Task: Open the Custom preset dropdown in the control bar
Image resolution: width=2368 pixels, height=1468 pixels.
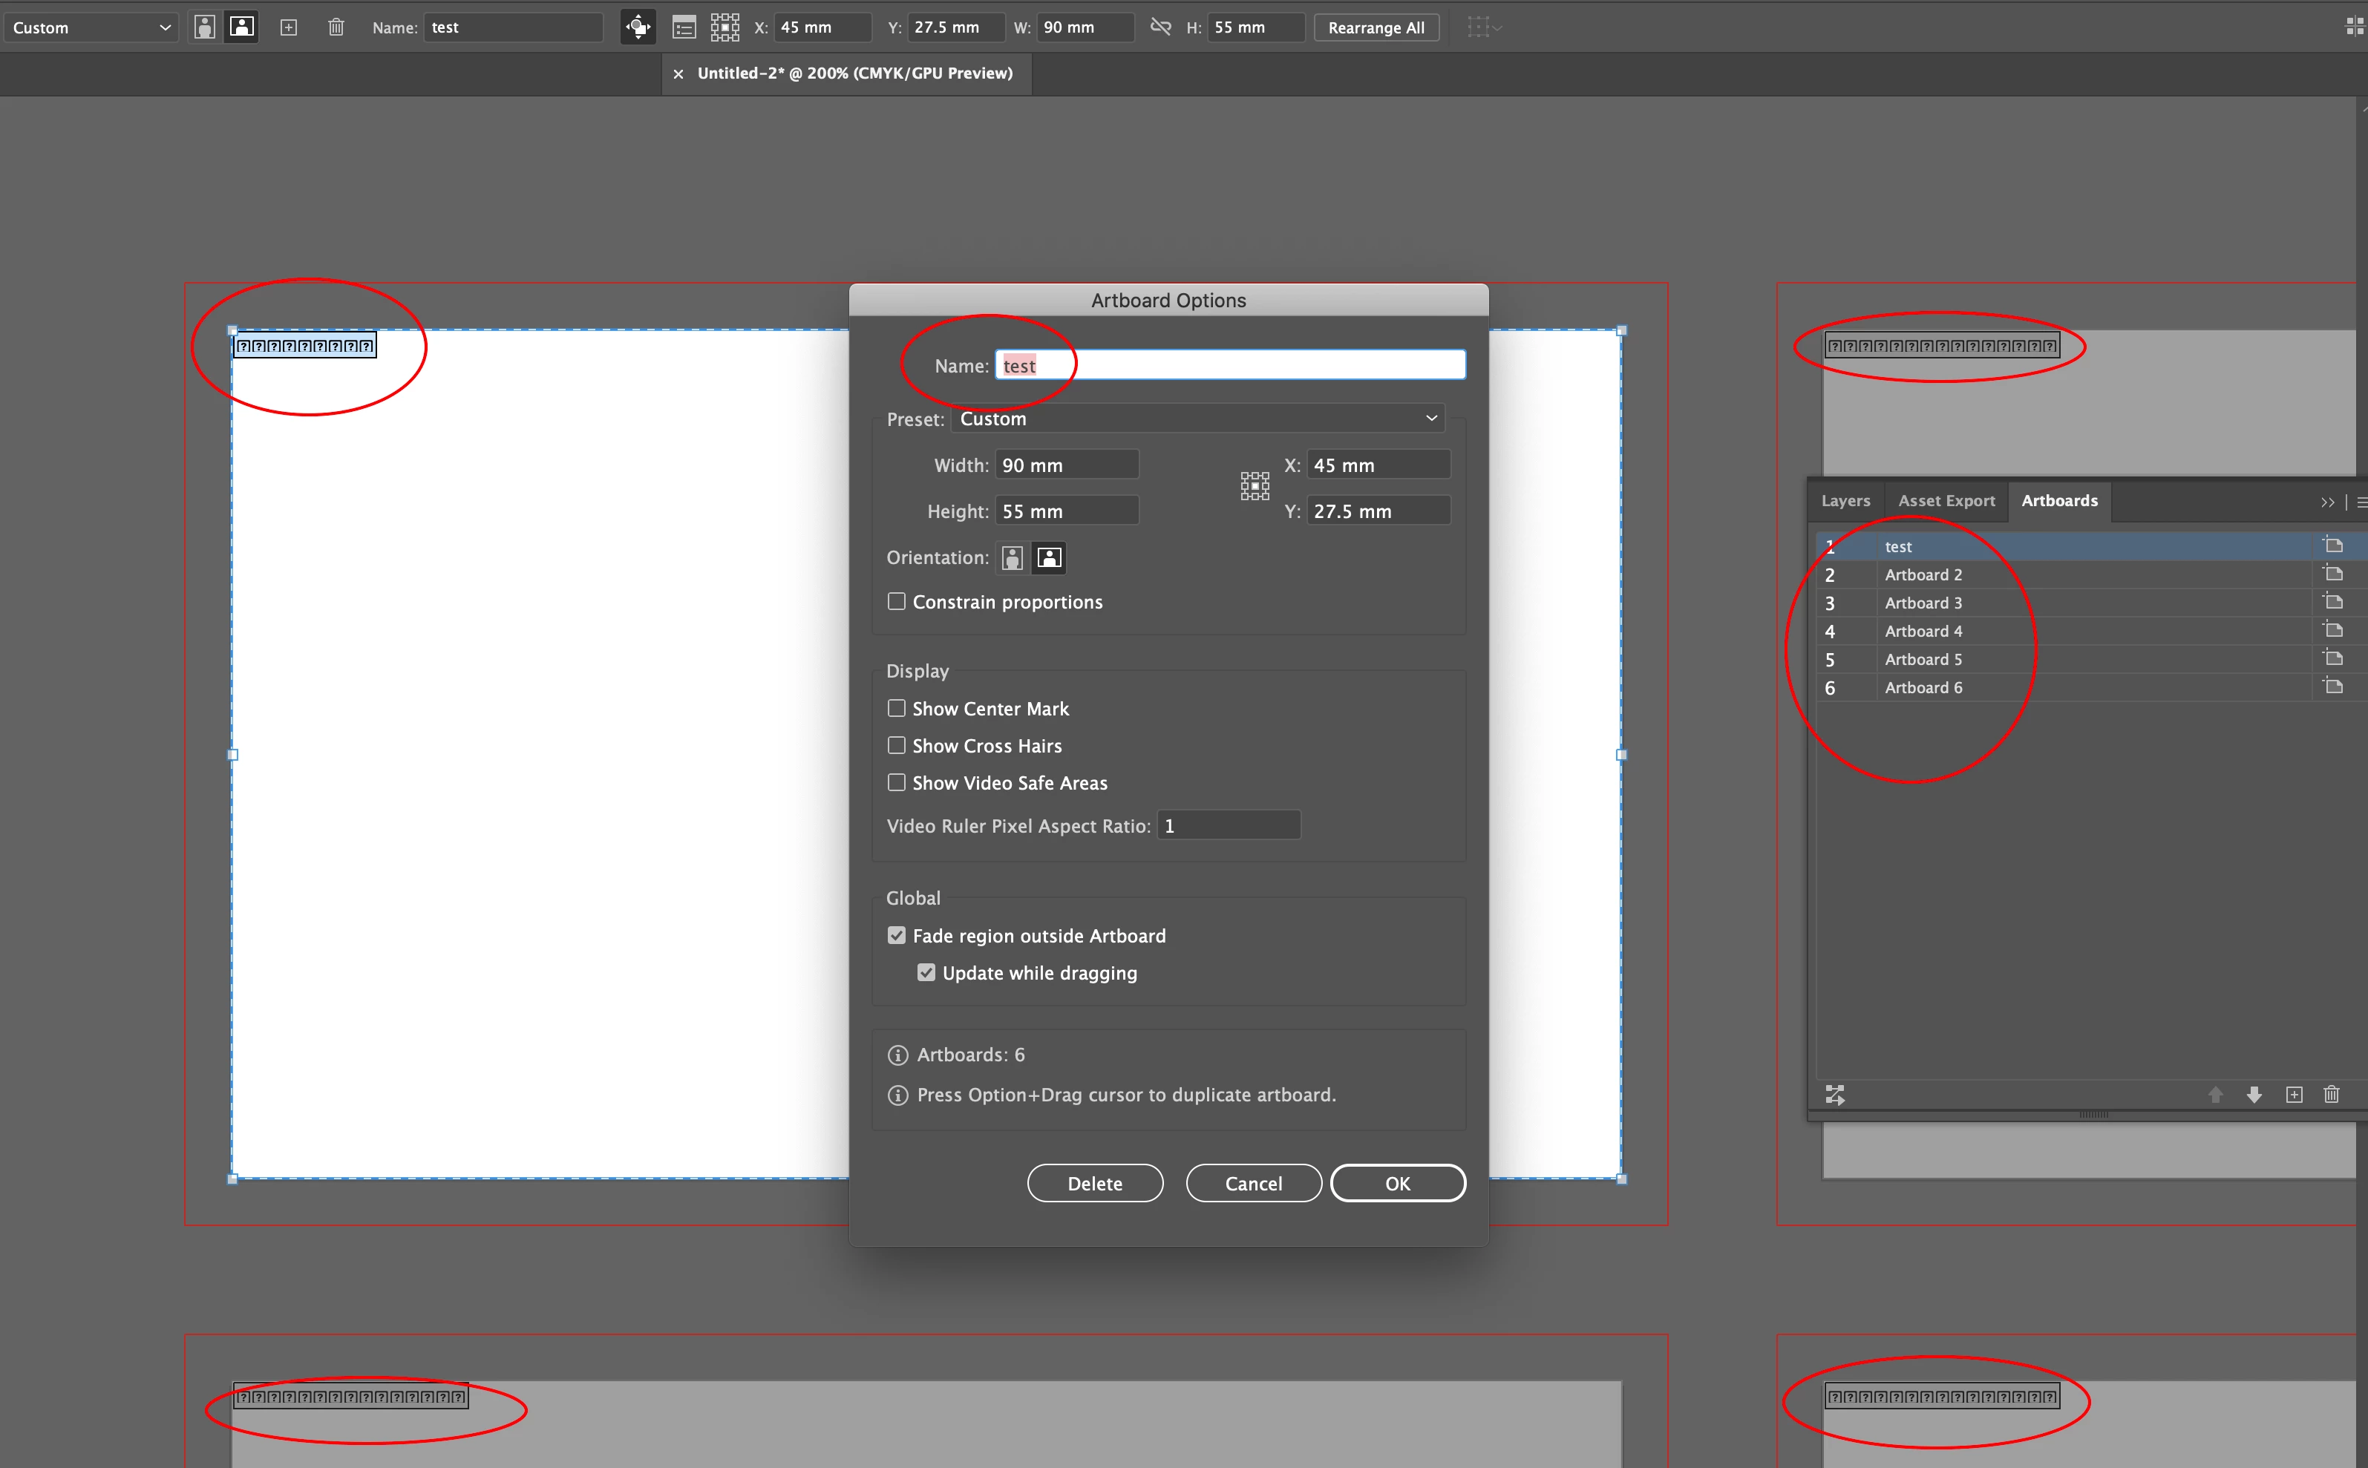Action: (x=91, y=27)
